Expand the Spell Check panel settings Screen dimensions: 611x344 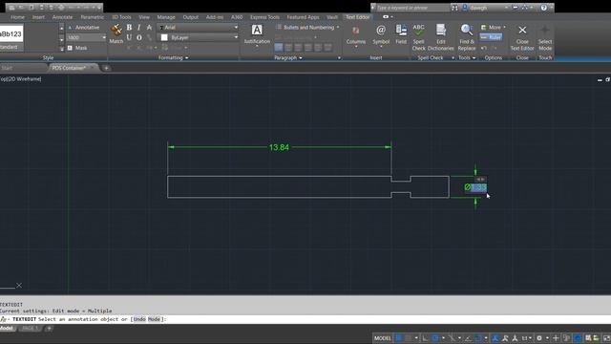(x=453, y=57)
